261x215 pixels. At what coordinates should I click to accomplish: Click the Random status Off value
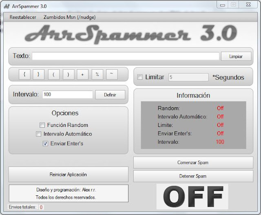(x=220, y=108)
